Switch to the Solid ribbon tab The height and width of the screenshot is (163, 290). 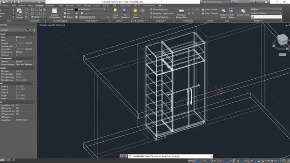point(14,5)
